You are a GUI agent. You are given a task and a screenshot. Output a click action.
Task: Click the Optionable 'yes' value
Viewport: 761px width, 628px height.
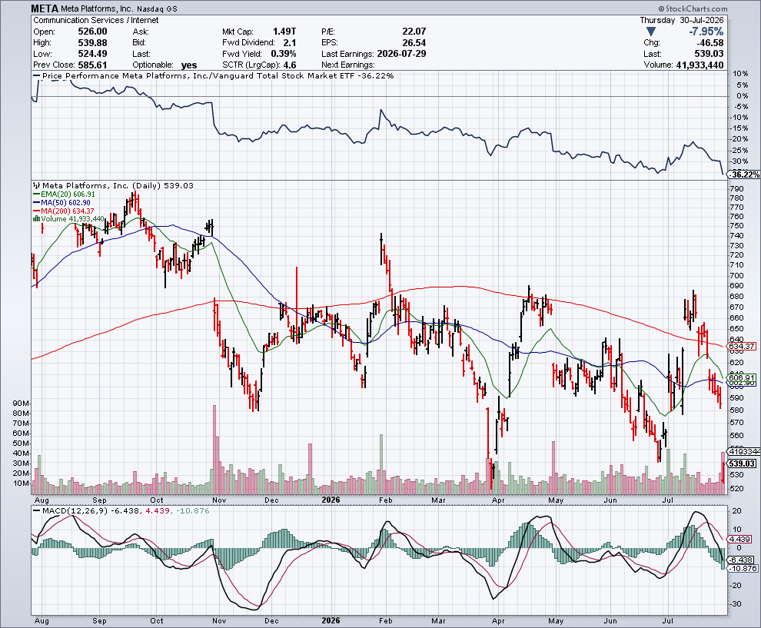189,65
